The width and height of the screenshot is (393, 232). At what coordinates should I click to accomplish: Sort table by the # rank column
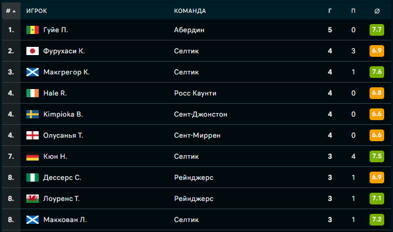pyautogui.click(x=11, y=11)
